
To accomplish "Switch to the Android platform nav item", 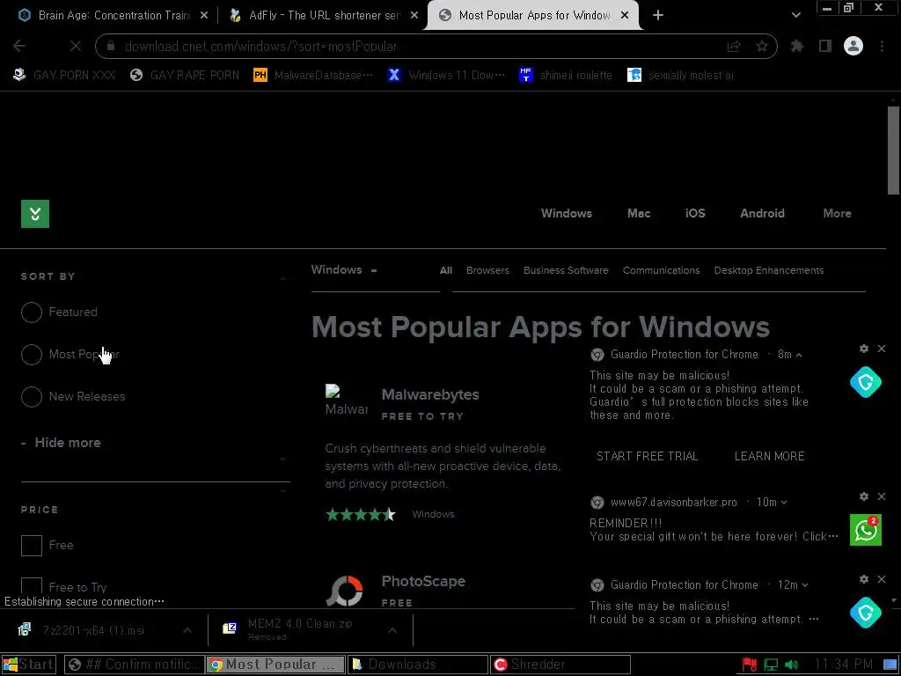I will [762, 213].
